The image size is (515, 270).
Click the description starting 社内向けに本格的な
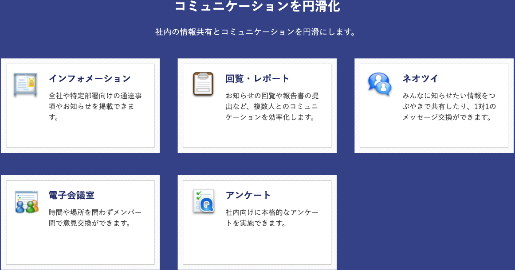point(272,218)
